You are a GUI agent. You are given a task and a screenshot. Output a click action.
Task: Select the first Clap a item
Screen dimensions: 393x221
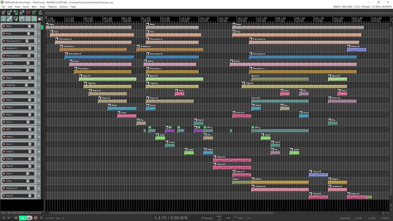pyautogui.click(x=241, y=181)
